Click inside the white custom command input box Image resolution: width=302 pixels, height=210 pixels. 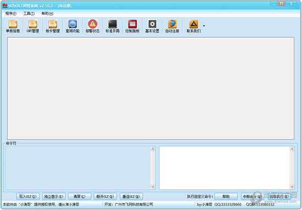[225, 168]
